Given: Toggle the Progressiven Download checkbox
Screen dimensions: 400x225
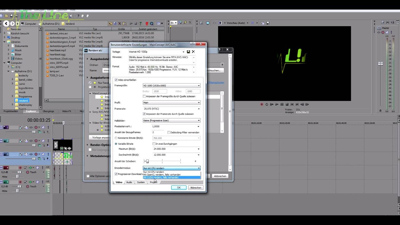Looking at the screenshot, I should (116, 174).
